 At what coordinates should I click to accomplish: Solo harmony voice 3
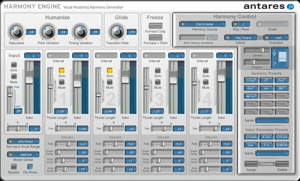click(158, 71)
